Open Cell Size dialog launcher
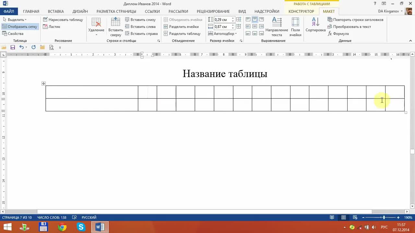415x233 pixels. click(241, 41)
